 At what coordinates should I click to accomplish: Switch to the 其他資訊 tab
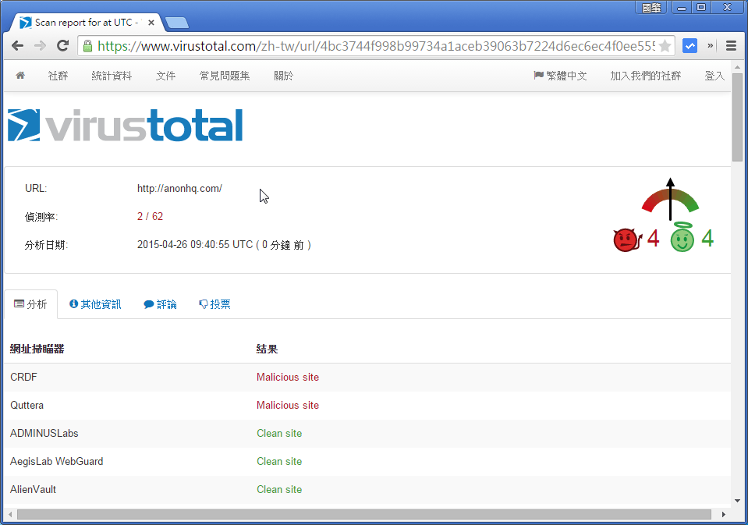94,304
